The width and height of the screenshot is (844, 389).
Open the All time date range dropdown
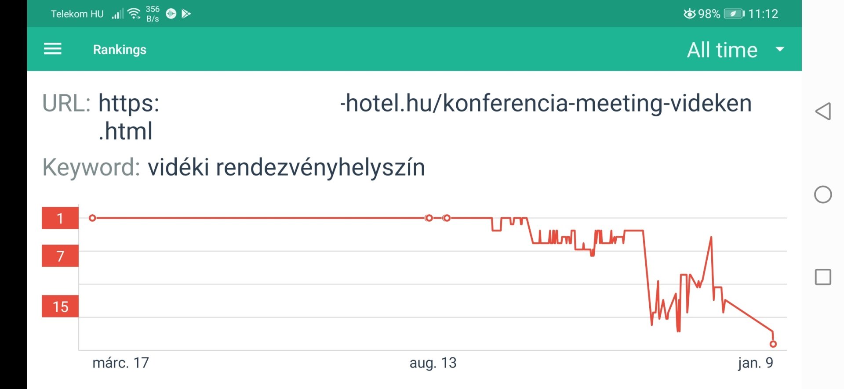click(x=722, y=49)
